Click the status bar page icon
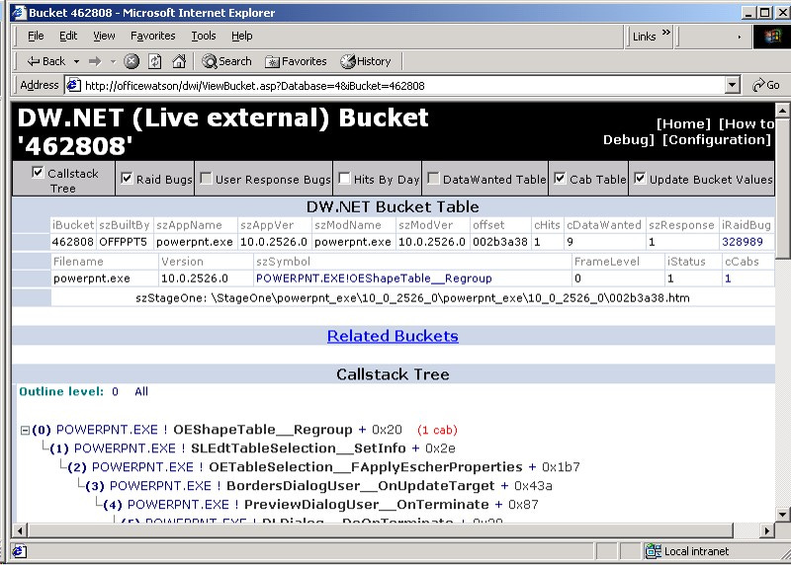Image resolution: width=791 pixels, height=565 pixels. point(19,551)
